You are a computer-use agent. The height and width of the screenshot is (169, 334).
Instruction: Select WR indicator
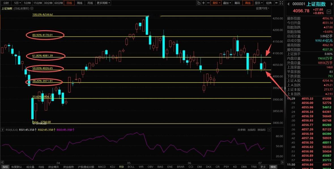[x=141, y=167]
